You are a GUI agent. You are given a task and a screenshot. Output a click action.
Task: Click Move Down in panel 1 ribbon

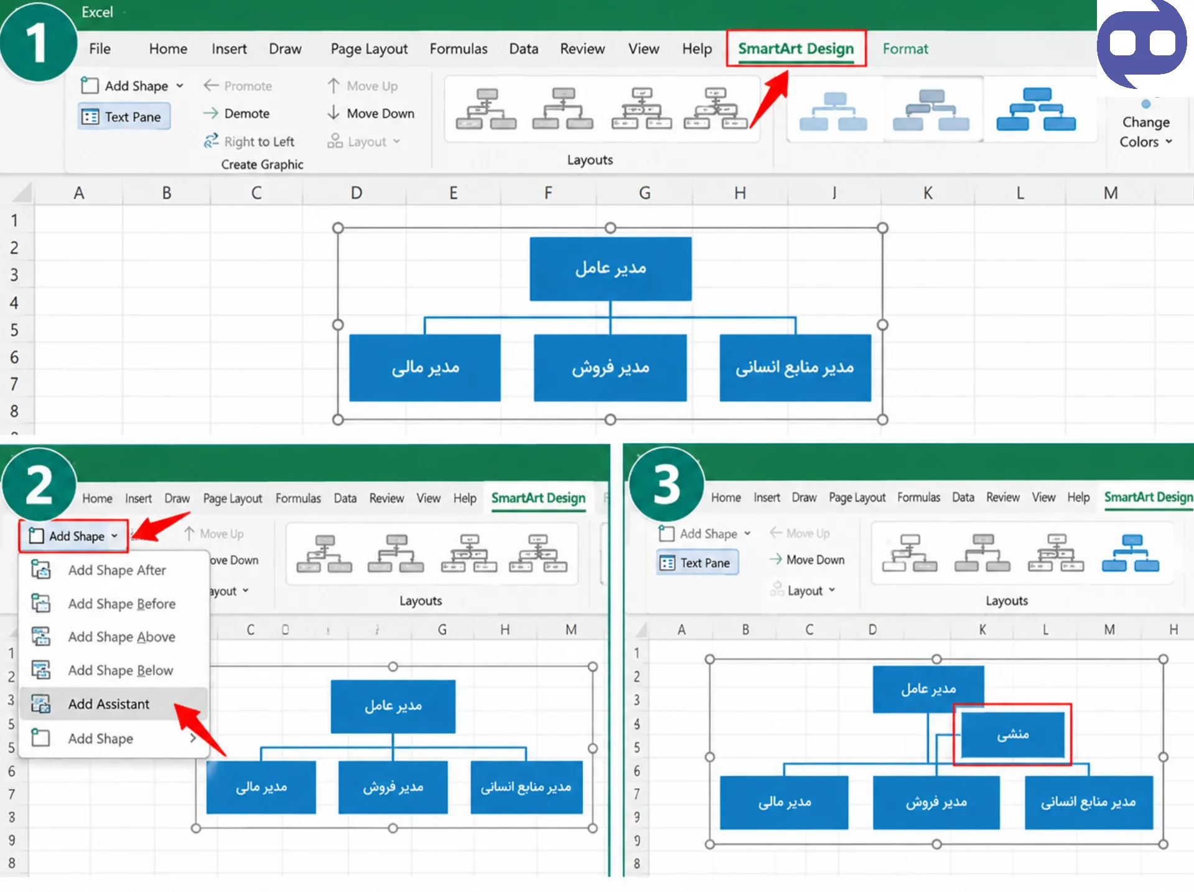(x=371, y=113)
